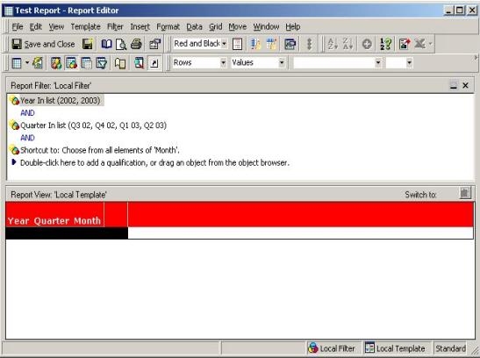Toggle the report filter pane icon
480x358 pixels.
[71, 63]
